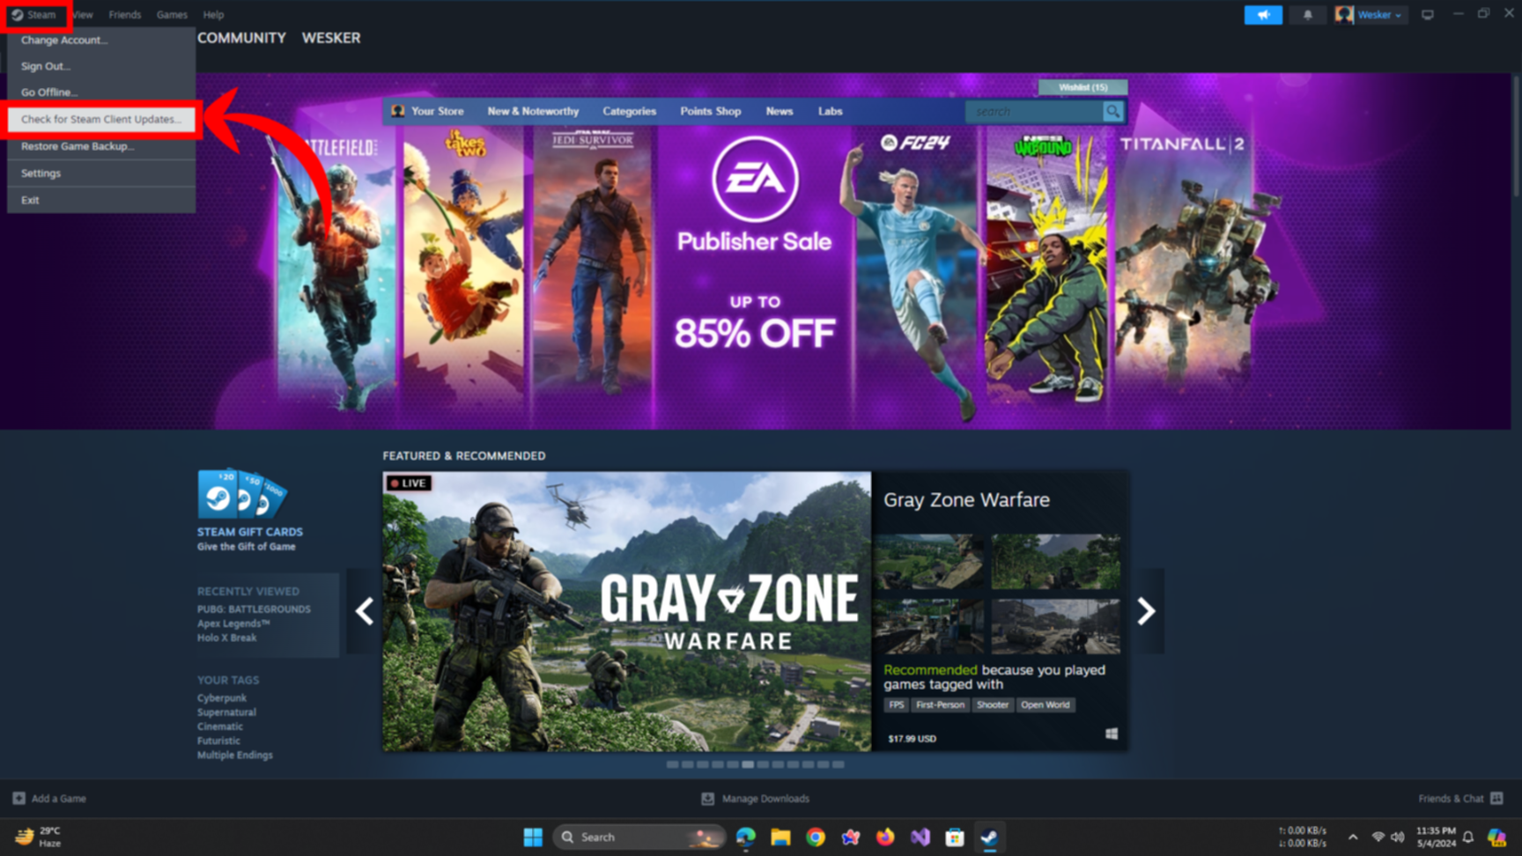The image size is (1522, 856).
Task: Open Friends & Chat
Action: point(1460,799)
